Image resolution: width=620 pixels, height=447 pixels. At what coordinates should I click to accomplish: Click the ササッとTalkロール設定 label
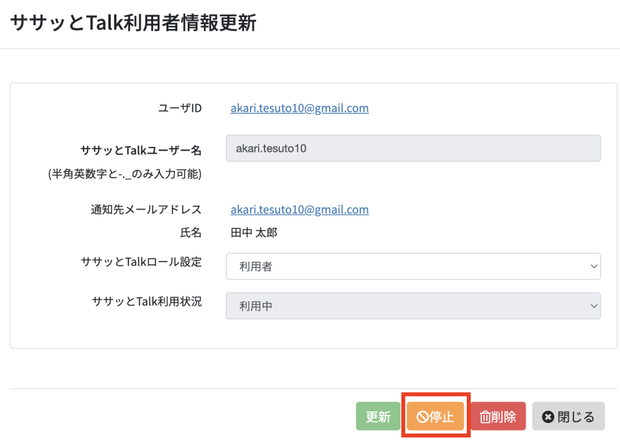coord(141,262)
